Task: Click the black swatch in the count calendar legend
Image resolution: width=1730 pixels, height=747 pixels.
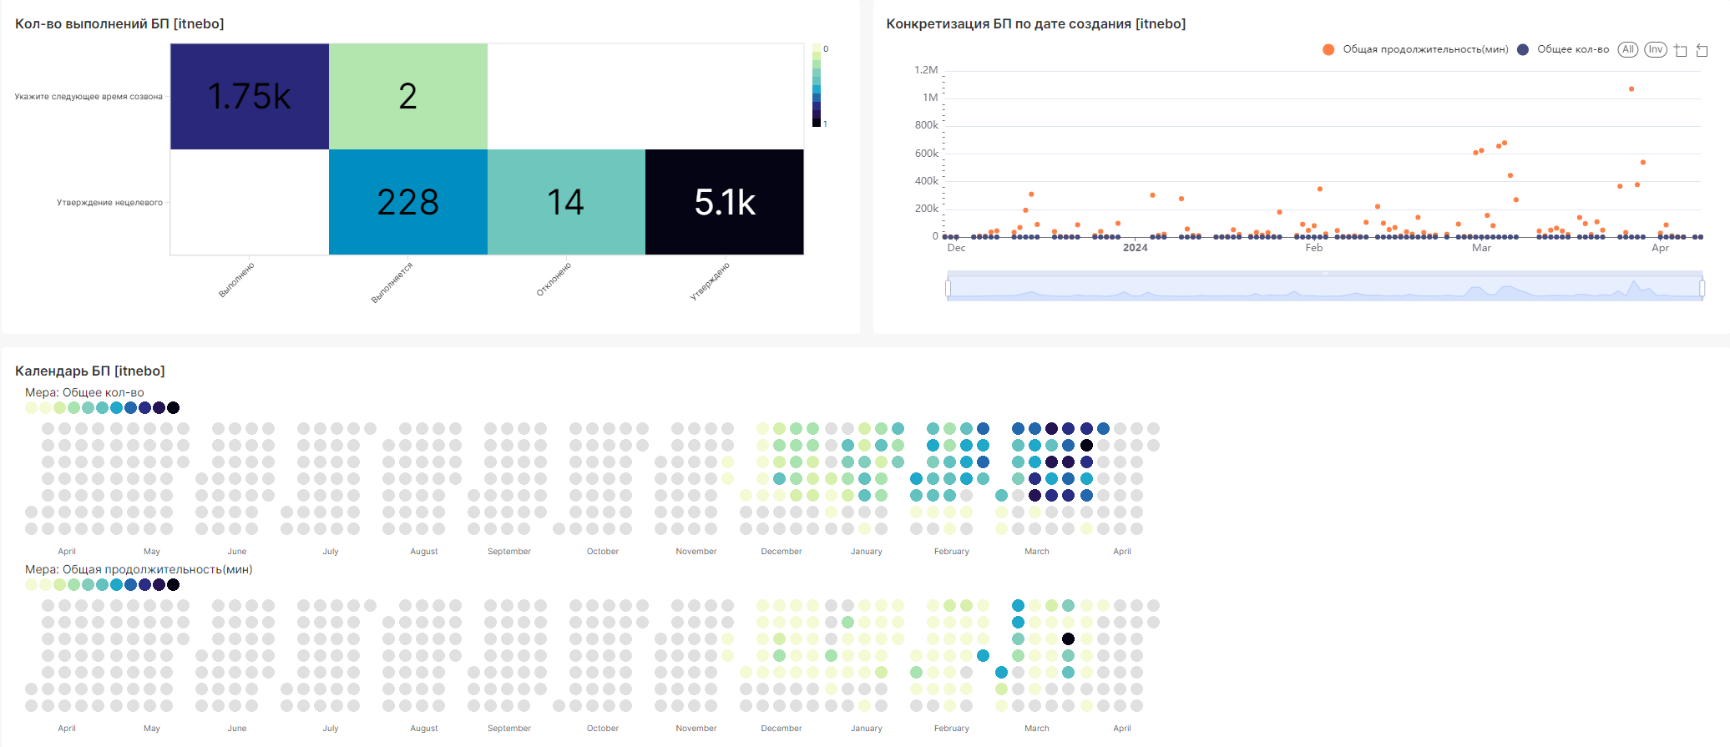Action: pyautogui.click(x=174, y=408)
